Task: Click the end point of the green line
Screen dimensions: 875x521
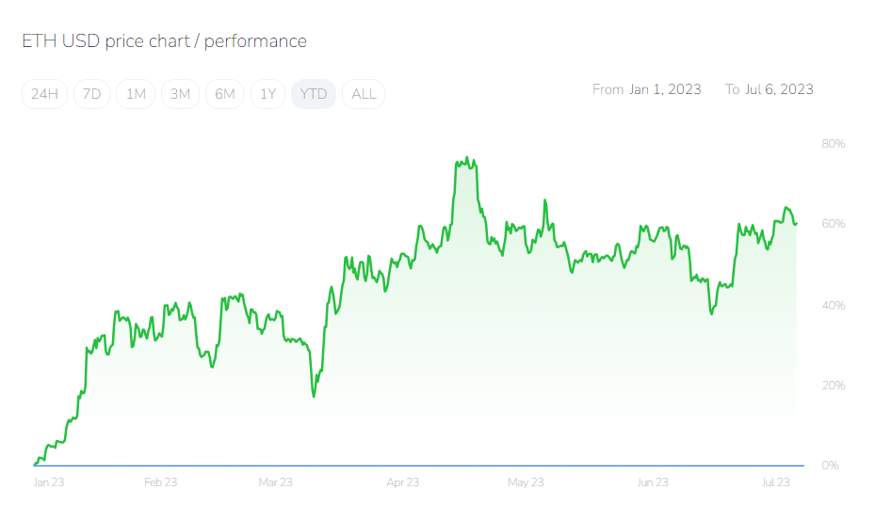Action: (x=796, y=224)
